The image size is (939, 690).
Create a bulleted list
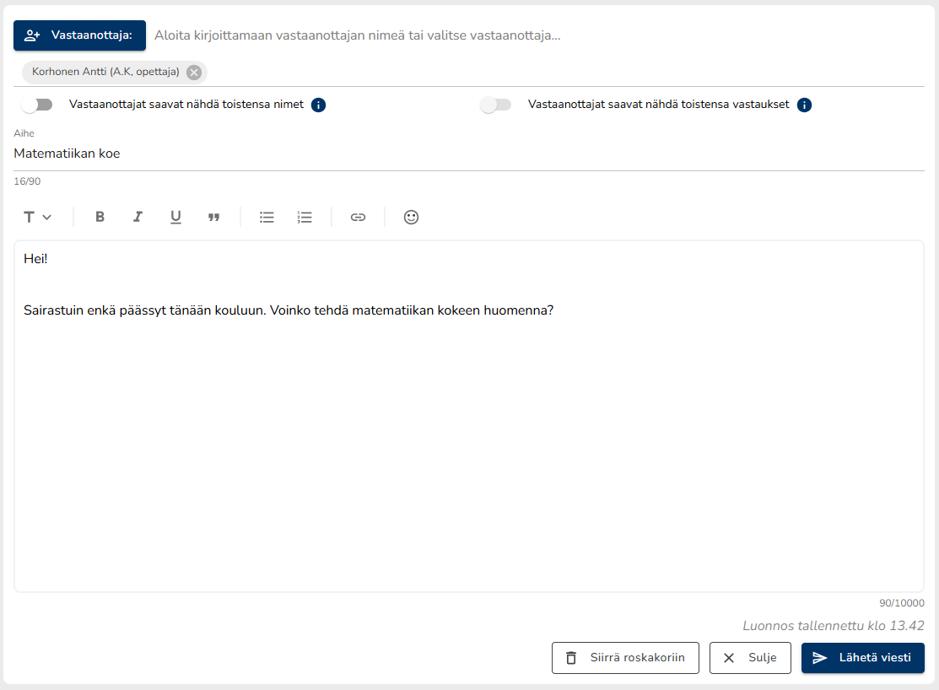(267, 217)
